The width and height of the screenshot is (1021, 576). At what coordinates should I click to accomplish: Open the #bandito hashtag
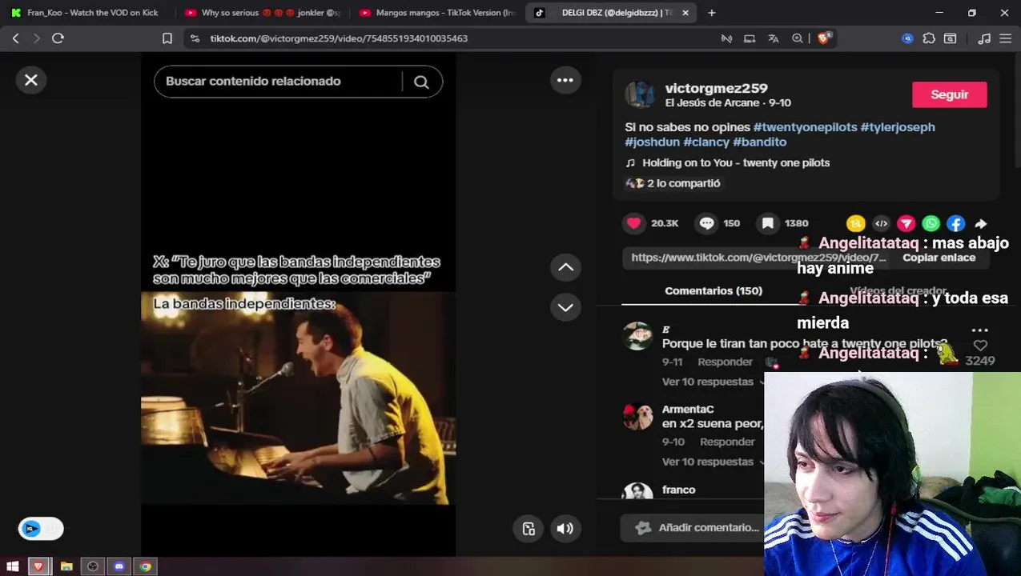[x=759, y=142]
